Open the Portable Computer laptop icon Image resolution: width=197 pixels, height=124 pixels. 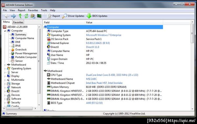click(12, 57)
